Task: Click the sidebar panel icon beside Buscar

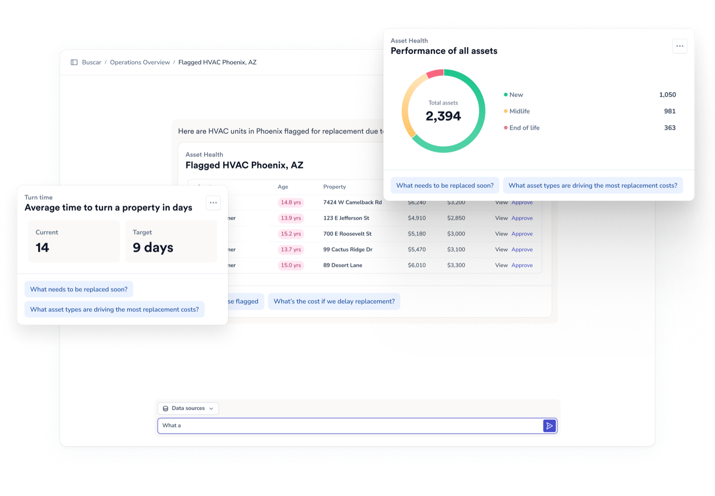Action: (x=74, y=62)
